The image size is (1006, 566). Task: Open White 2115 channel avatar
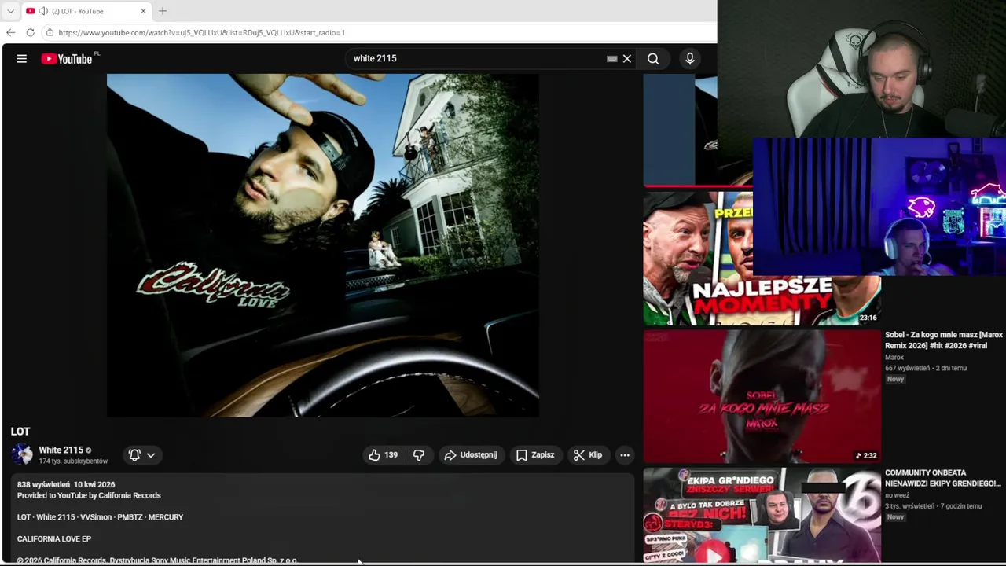click(x=22, y=455)
